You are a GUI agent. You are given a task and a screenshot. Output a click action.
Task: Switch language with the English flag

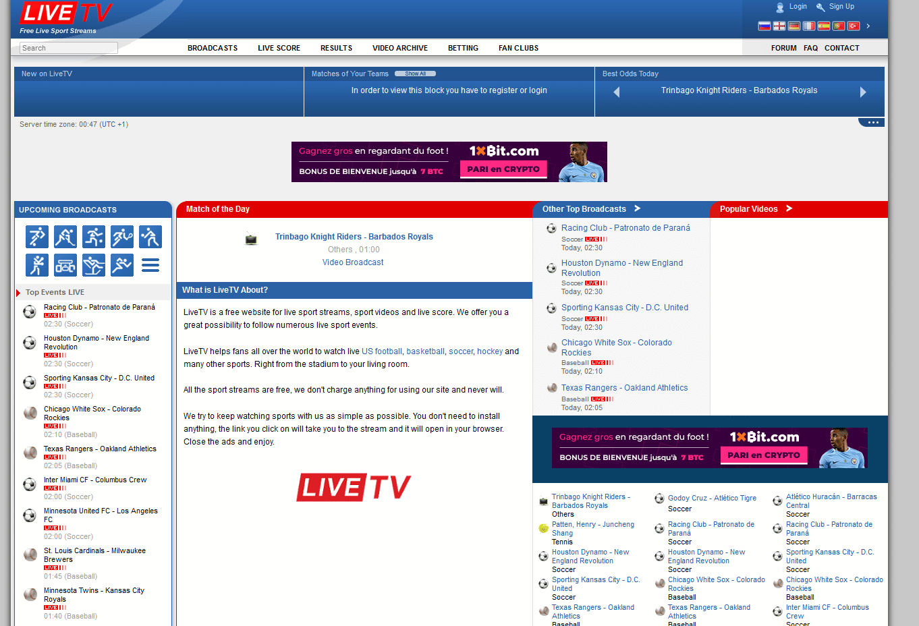779,26
